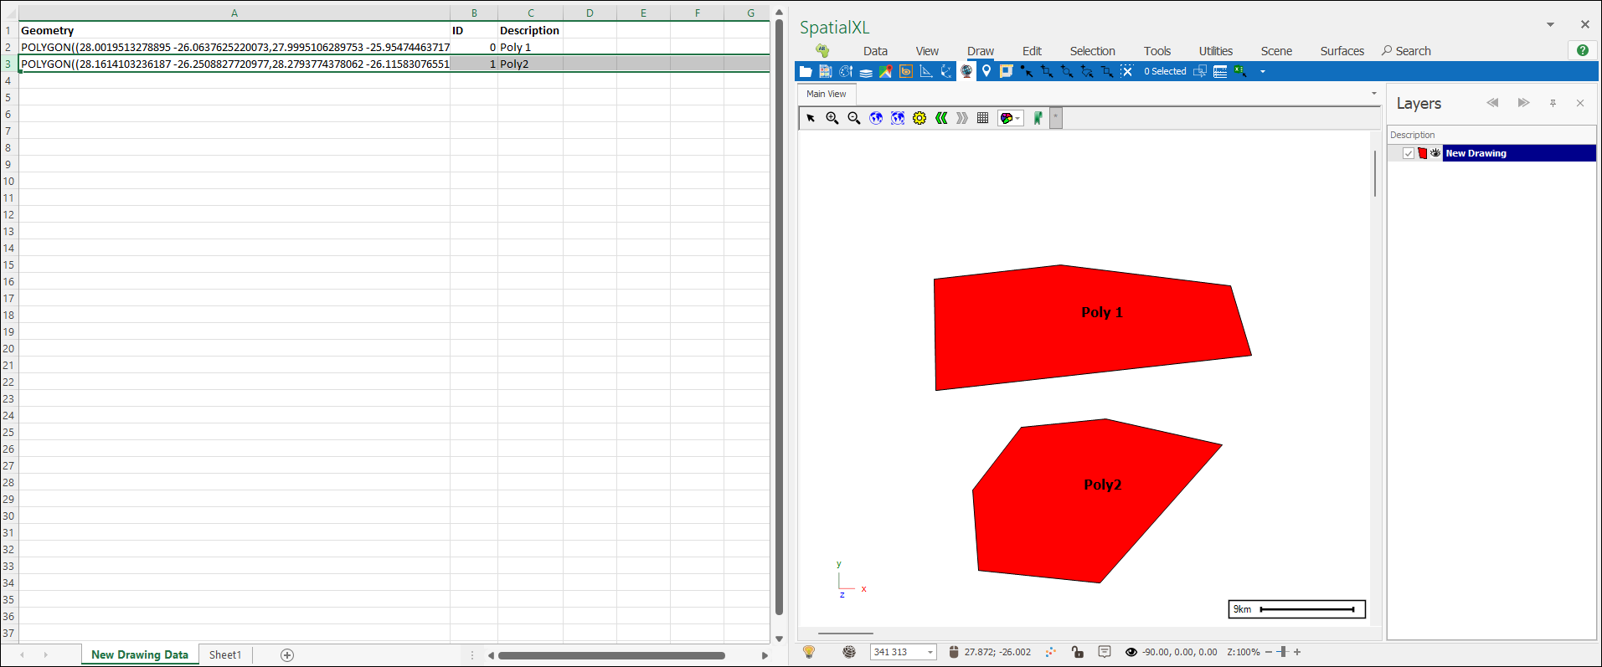Click the red swatch on New Drawing layer
The image size is (1602, 667).
pos(1422,153)
